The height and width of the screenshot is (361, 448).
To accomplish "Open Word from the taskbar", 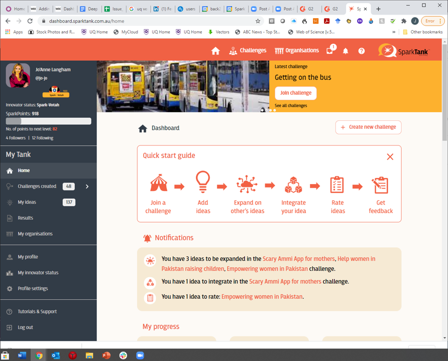I will point(22,355).
